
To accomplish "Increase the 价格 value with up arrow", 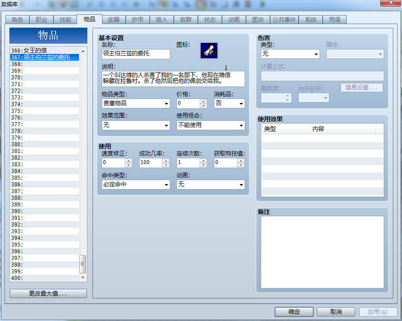I will (203, 101).
